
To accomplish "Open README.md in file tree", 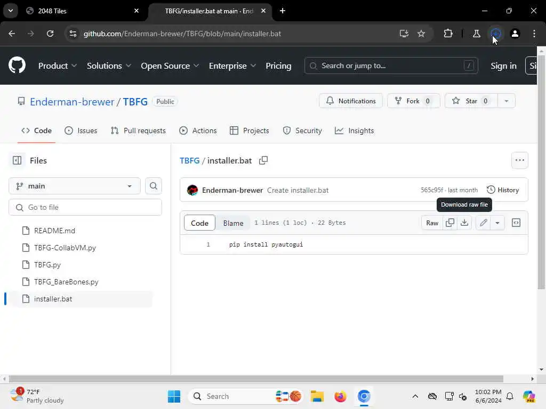I will (54, 231).
